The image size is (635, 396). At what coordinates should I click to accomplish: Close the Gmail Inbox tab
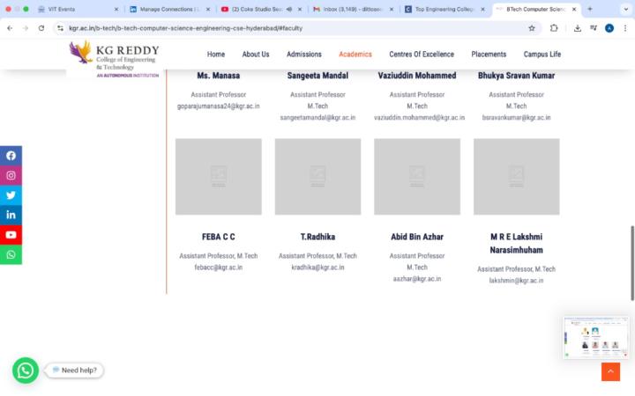[392, 9]
